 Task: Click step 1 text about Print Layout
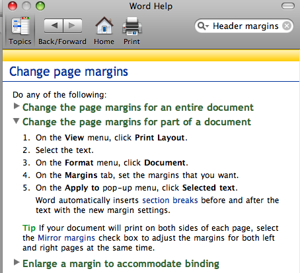pyautogui.click(x=112, y=138)
